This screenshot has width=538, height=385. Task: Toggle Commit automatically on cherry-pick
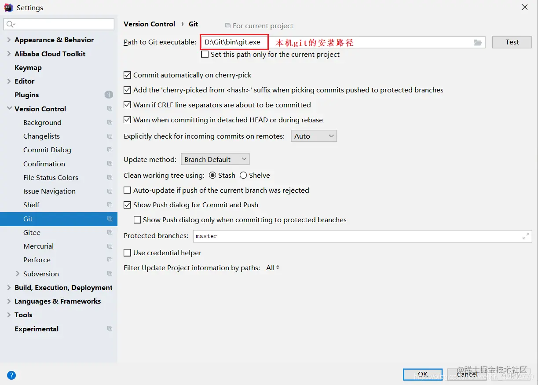tap(127, 75)
